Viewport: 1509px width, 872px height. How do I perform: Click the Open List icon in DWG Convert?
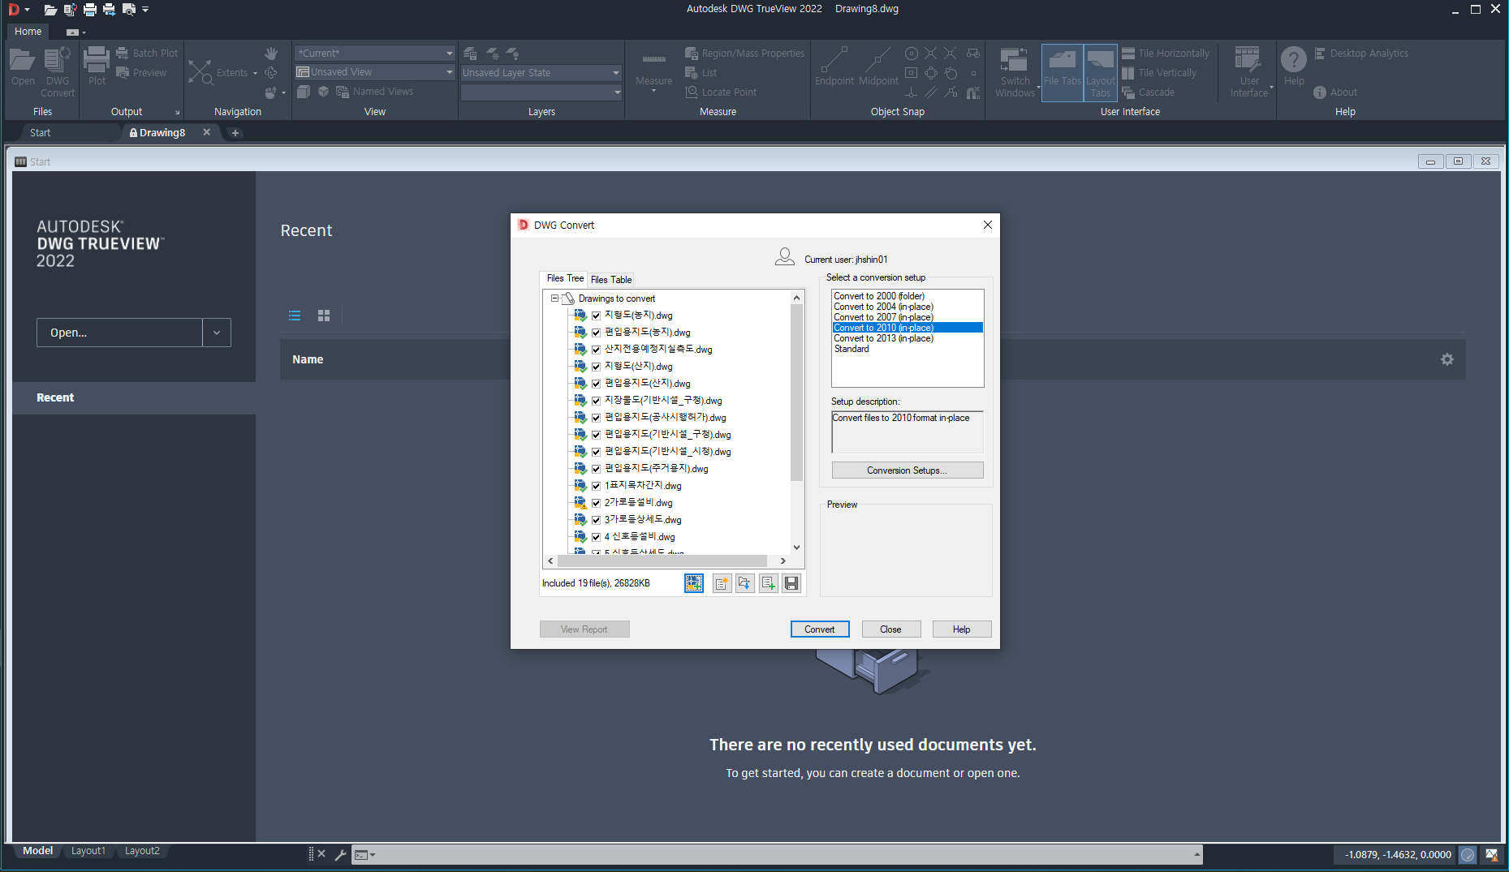click(744, 583)
